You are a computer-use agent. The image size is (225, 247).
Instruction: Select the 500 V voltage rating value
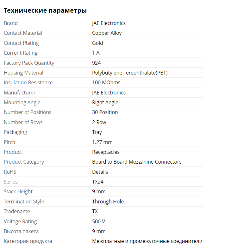click(x=98, y=221)
